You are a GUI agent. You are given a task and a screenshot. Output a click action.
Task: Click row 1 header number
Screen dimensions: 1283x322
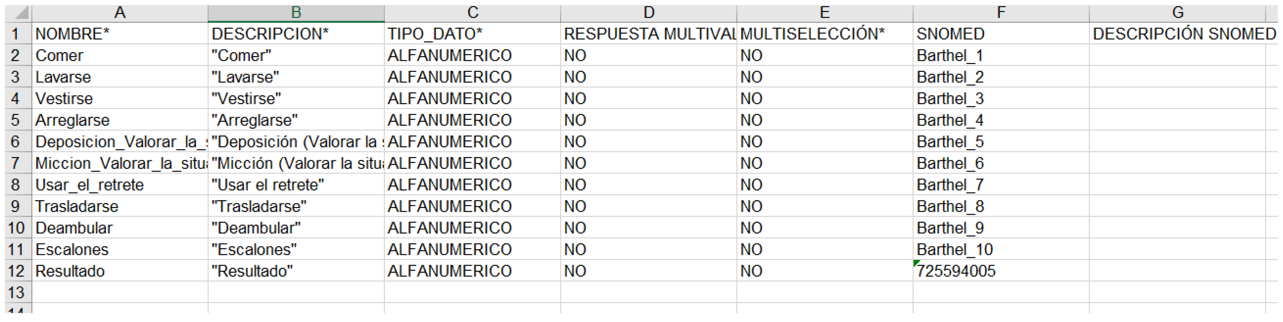[x=16, y=34]
